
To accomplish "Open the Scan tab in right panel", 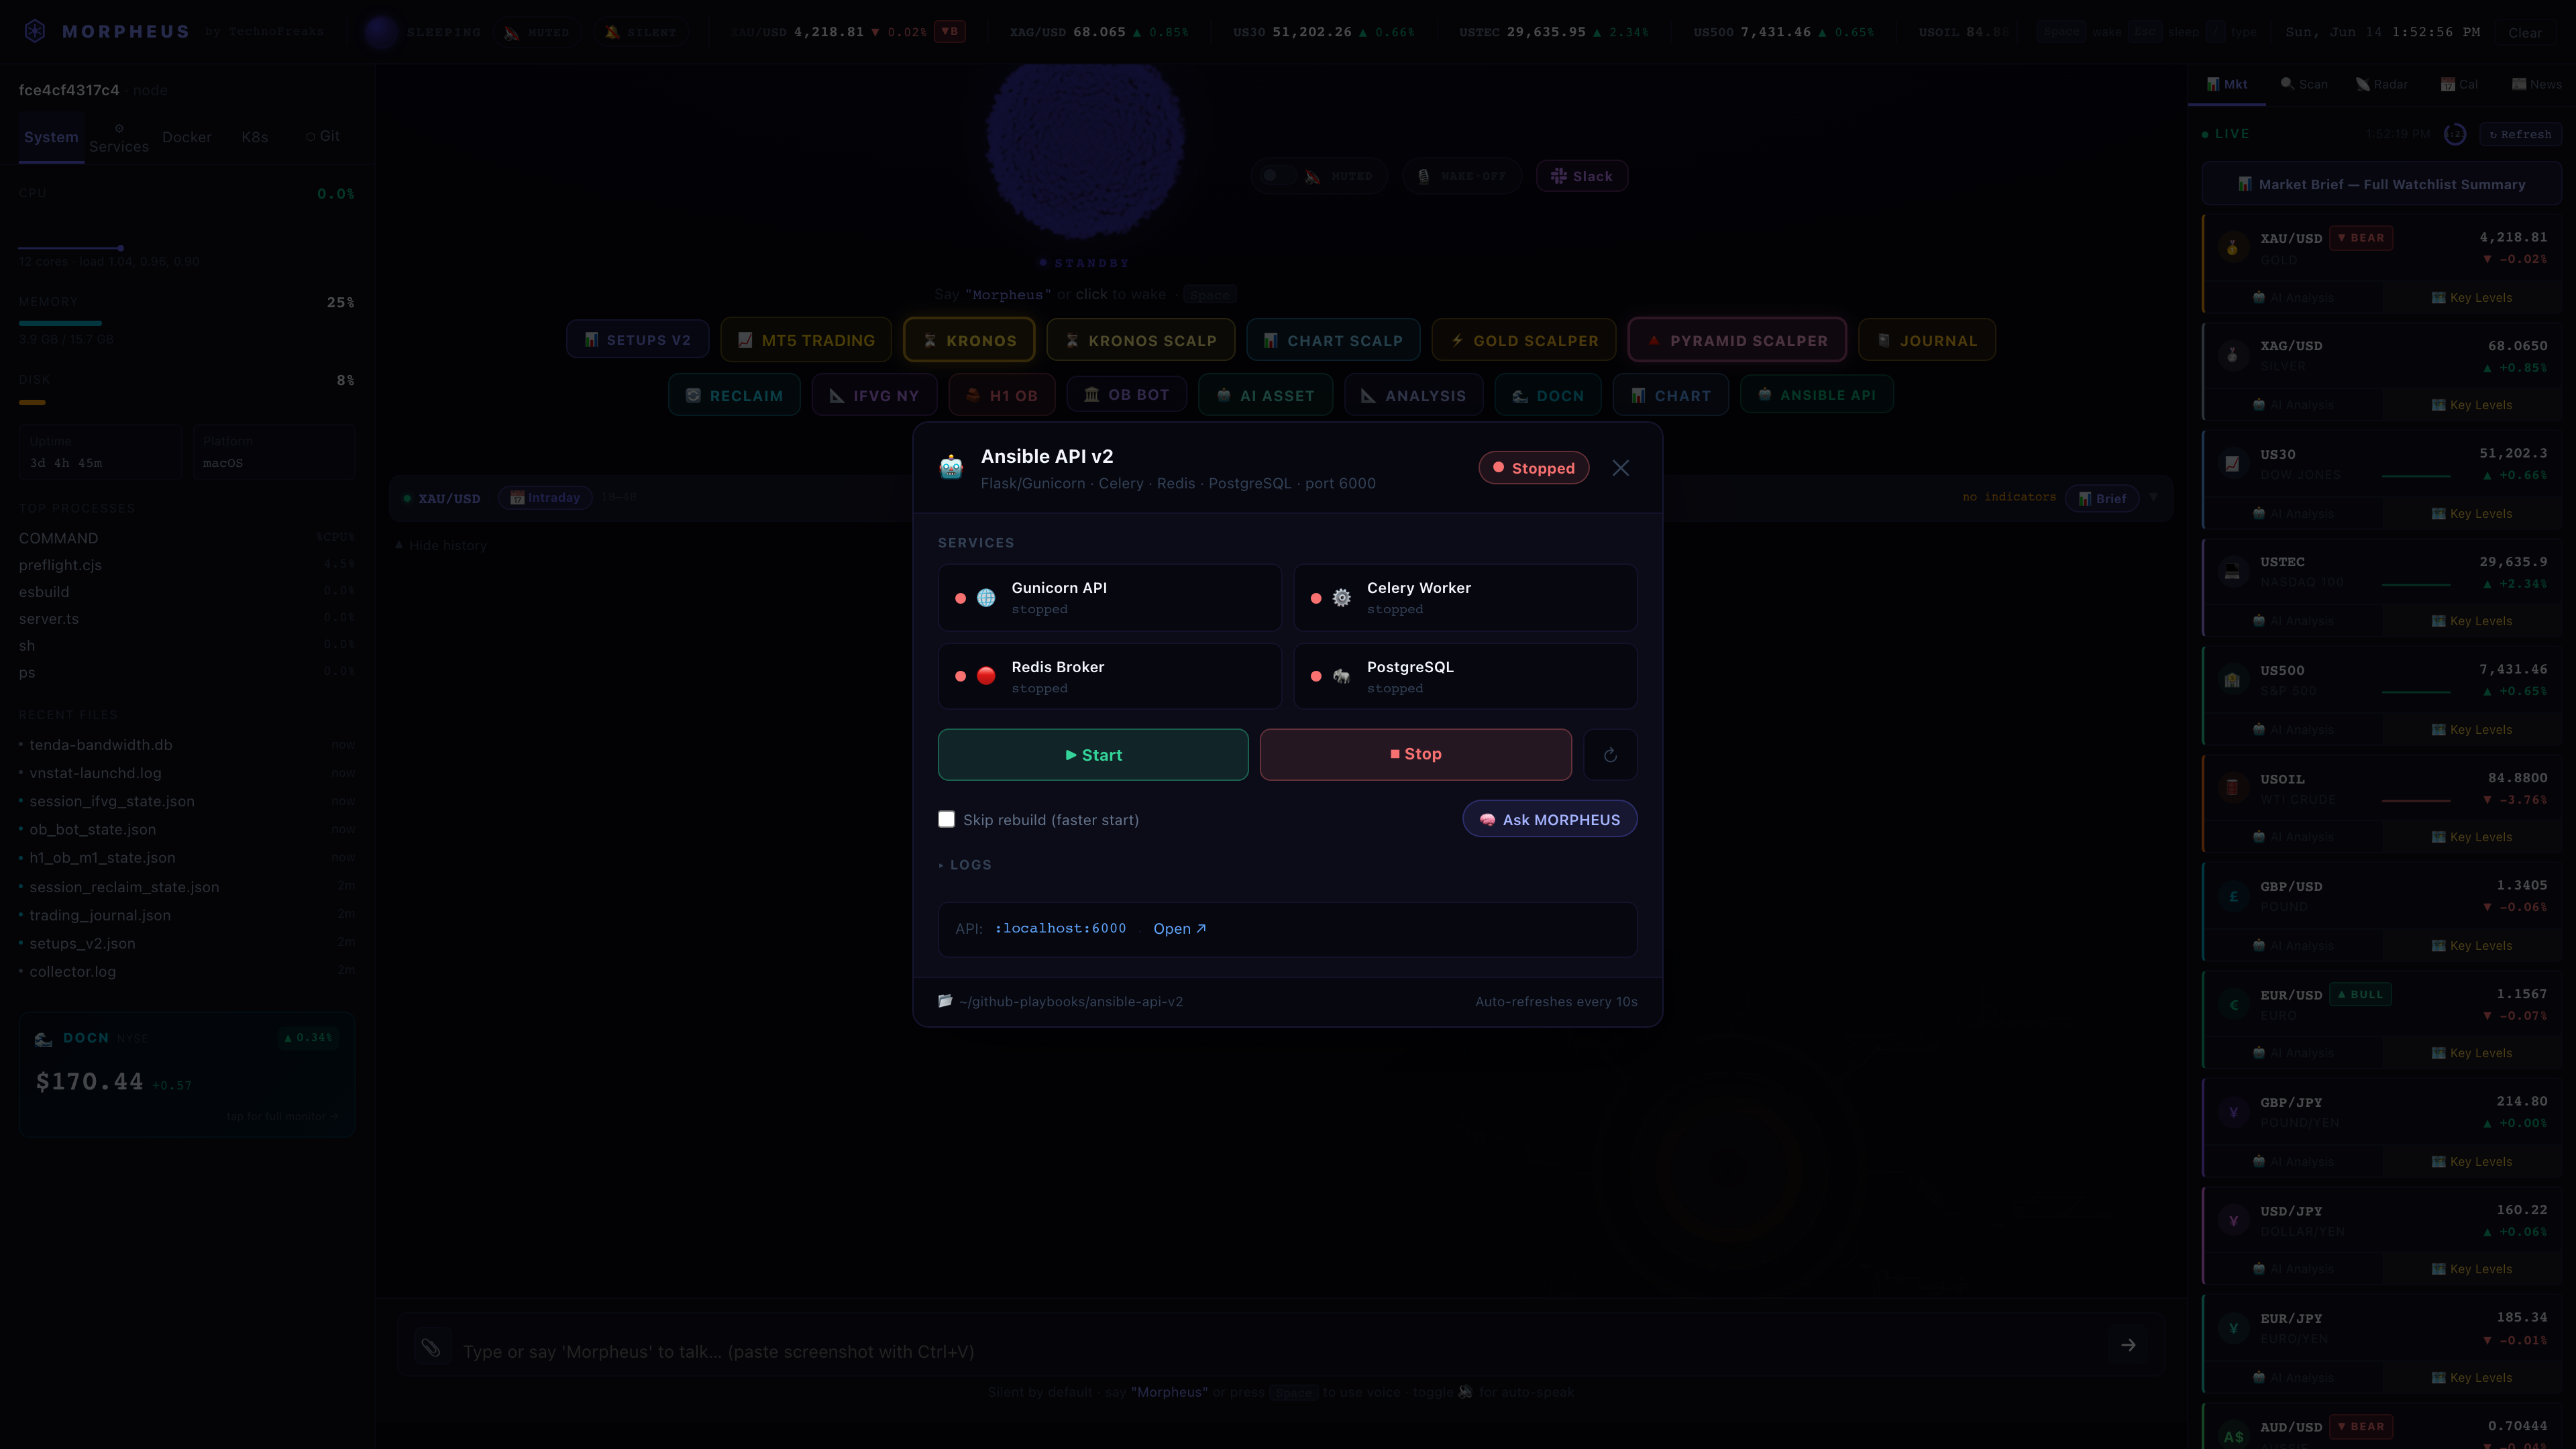I will (2304, 84).
